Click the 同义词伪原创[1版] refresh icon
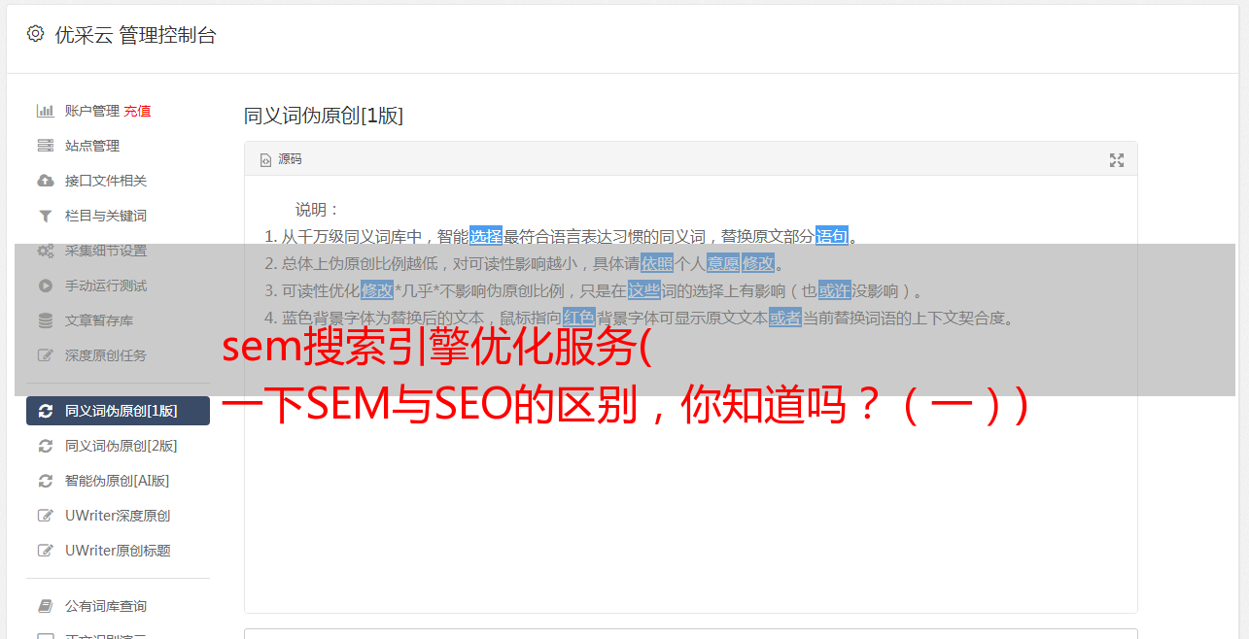1249x639 pixels. tap(45, 411)
